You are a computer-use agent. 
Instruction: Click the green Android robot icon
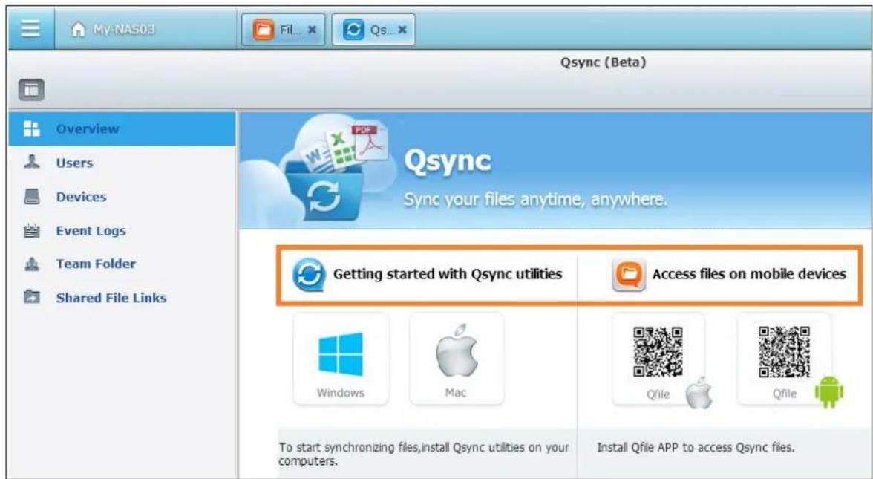click(x=829, y=391)
